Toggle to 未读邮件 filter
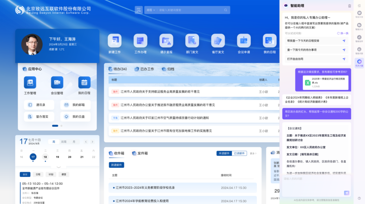365x204 pixels. [x=224, y=153]
